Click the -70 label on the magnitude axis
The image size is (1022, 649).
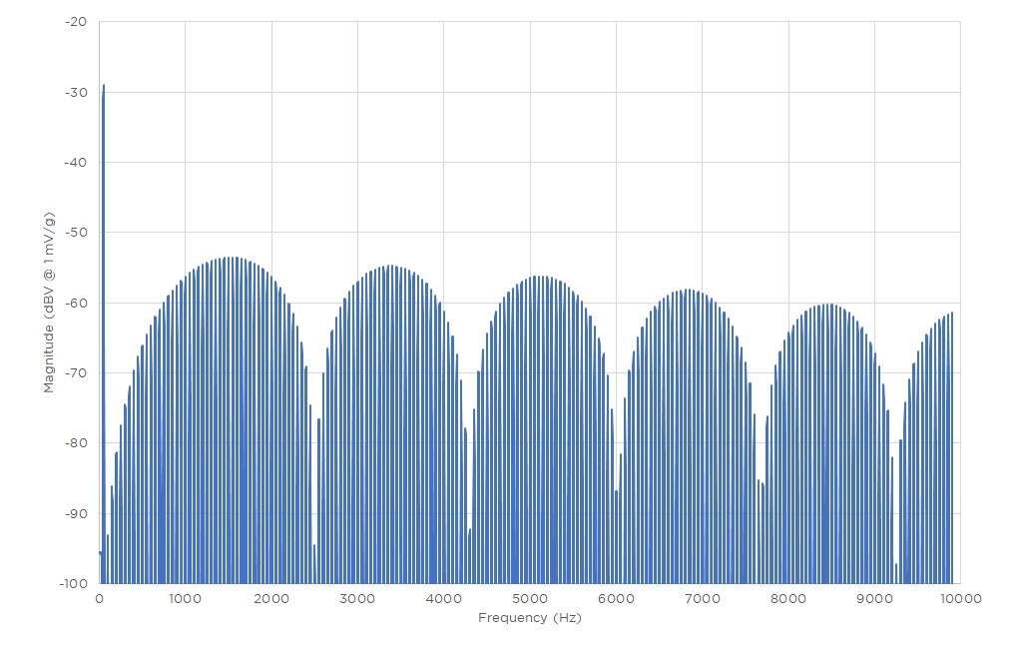tap(76, 373)
